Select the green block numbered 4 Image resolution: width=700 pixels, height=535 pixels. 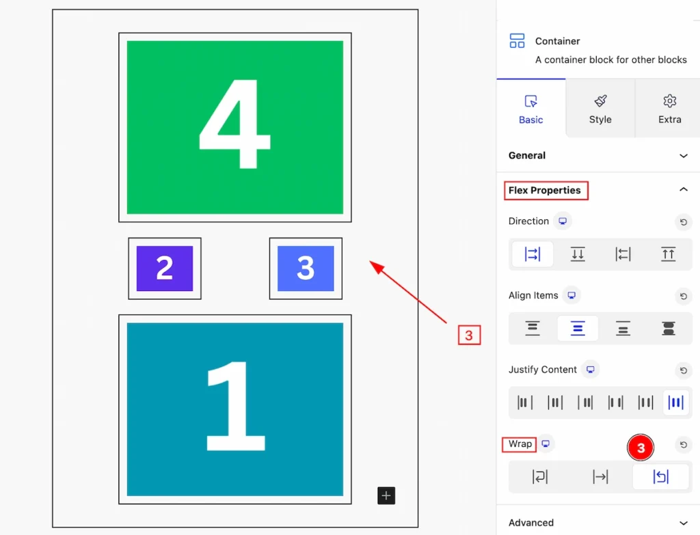click(x=235, y=127)
